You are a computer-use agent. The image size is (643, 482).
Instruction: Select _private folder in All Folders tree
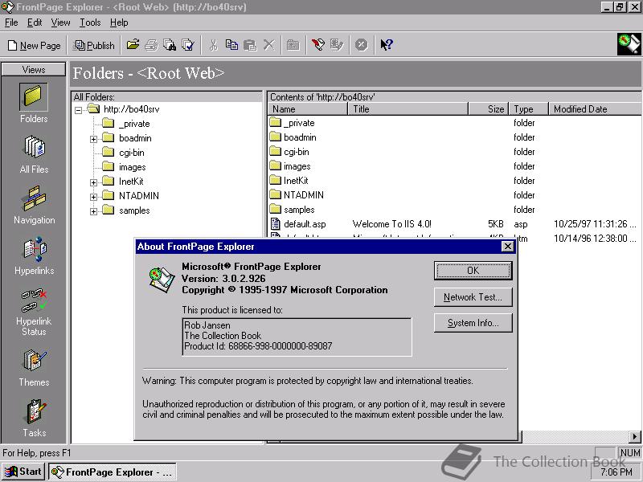click(134, 124)
